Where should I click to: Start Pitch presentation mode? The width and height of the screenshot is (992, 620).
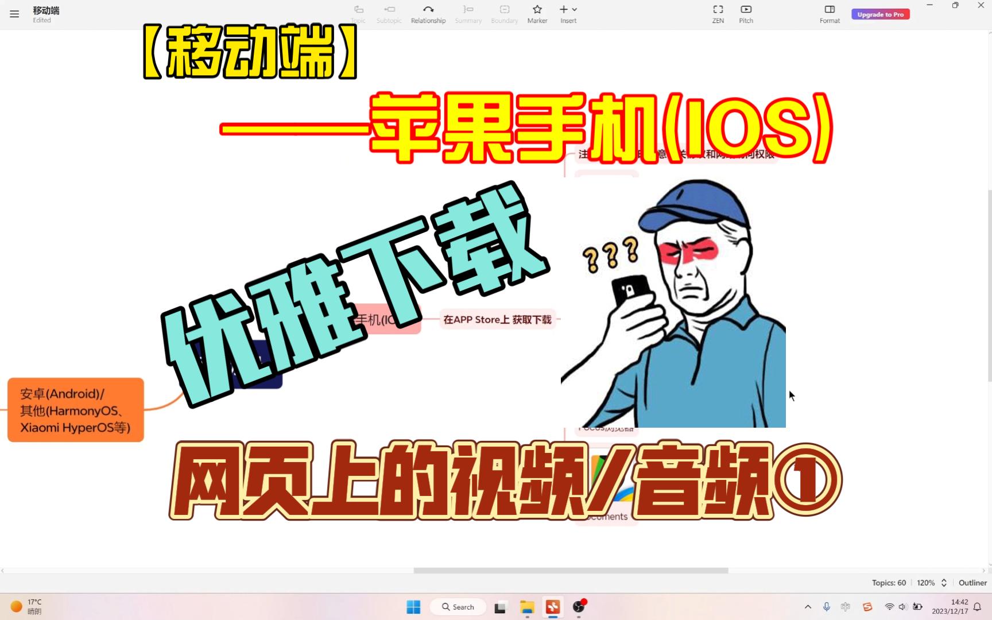tap(746, 14)
